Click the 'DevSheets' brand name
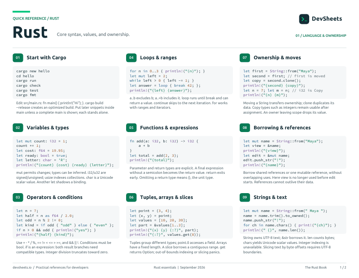 coord(327,19)
